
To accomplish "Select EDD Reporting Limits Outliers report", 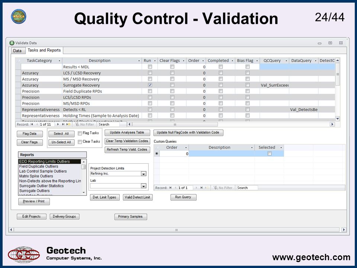I will [49, 161].
